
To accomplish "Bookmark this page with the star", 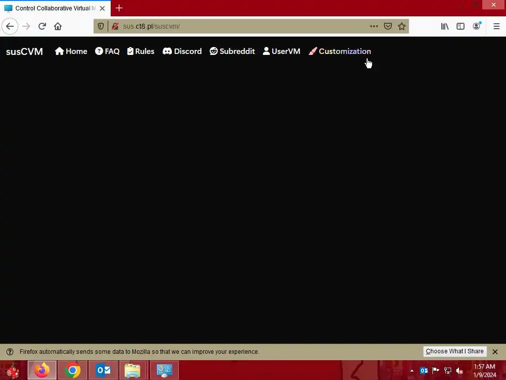I will [401, 26].
